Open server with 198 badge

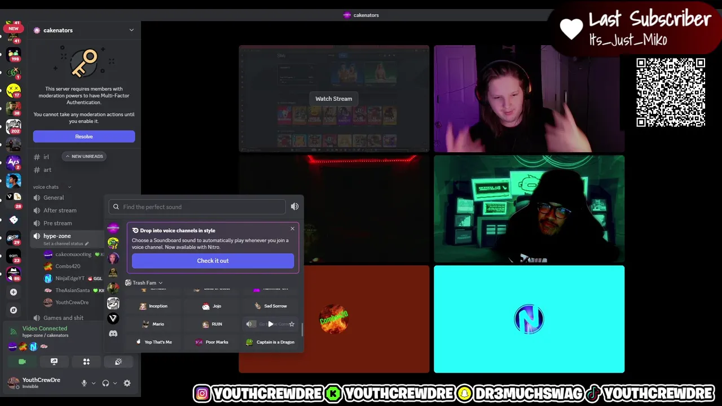tap(14, 55)
